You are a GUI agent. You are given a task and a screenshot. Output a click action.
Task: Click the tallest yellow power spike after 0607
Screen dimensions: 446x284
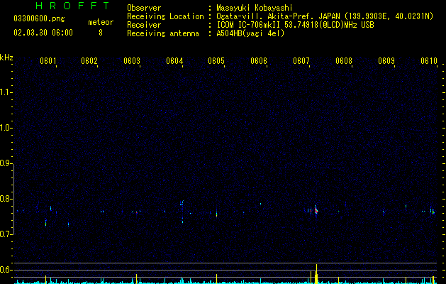tap(316, 274)
